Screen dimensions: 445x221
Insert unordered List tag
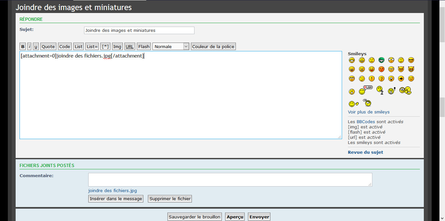pyautogui.click(x=79, y=46)
